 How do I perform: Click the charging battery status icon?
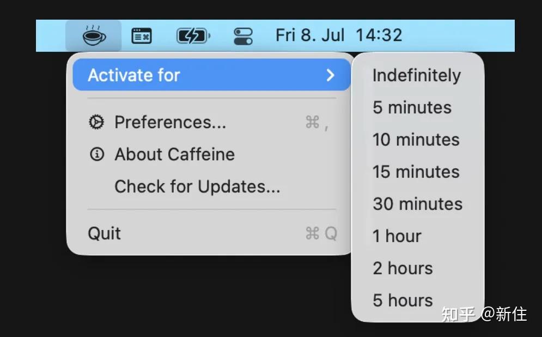point(193,35)
